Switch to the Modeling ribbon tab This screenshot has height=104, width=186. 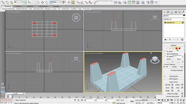coord(8,6)
